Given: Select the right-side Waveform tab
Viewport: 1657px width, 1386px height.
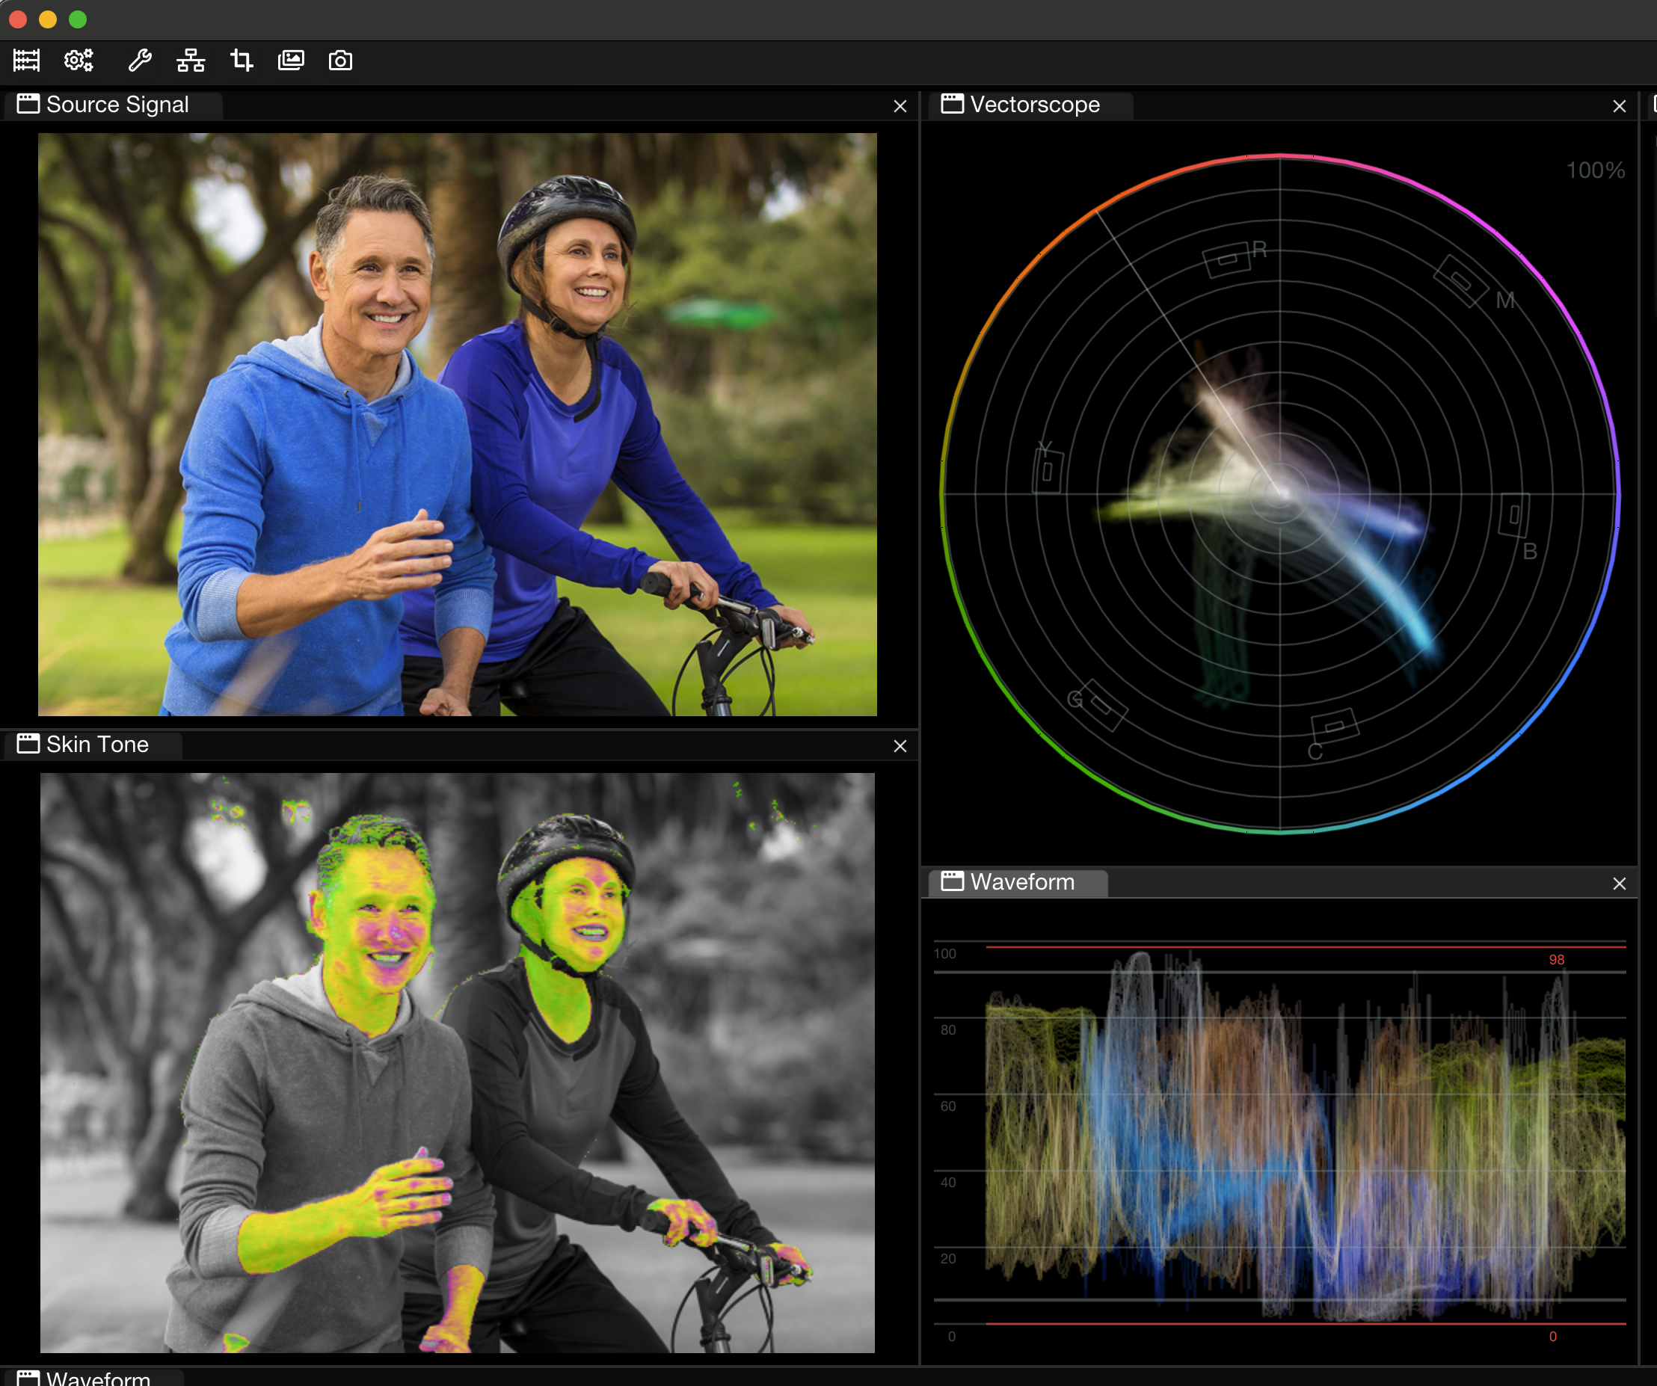Looking at the screenshot, I should click(1018, 882).
